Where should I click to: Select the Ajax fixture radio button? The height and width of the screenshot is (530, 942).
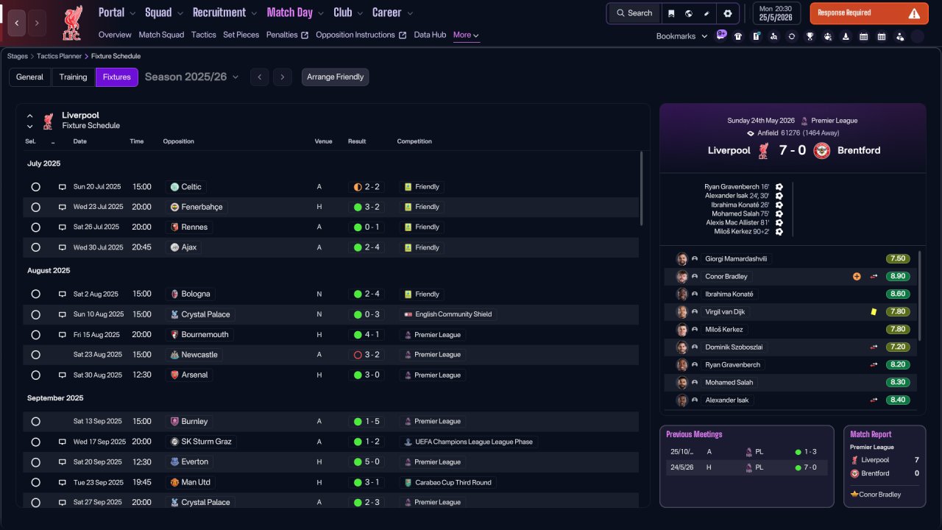point(35,247)
